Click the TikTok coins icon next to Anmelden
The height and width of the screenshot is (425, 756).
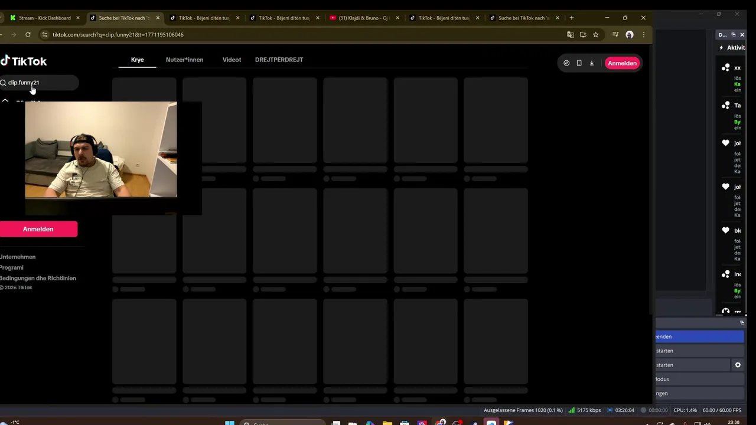(x=566, y=63)
